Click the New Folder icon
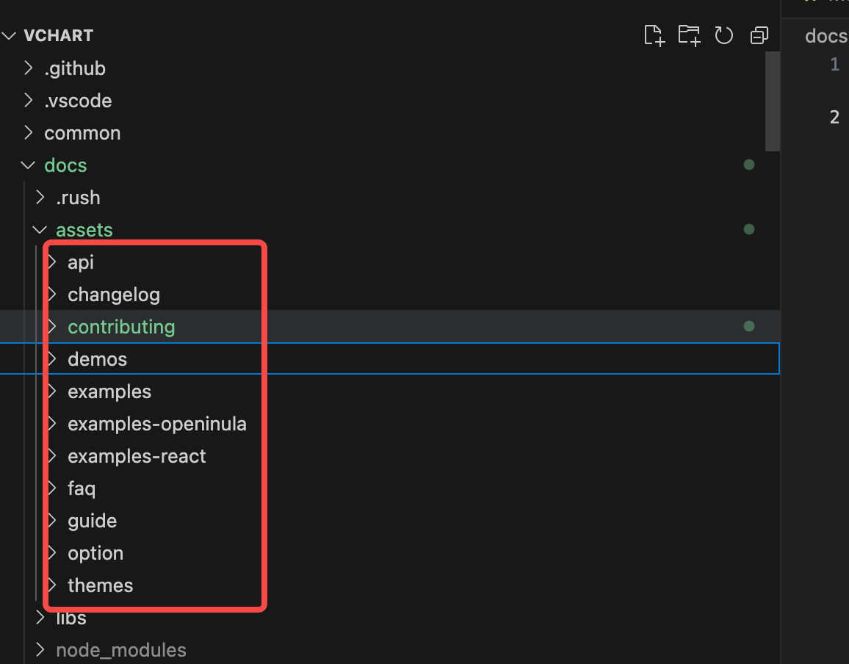849x664 pixels. 689,36
